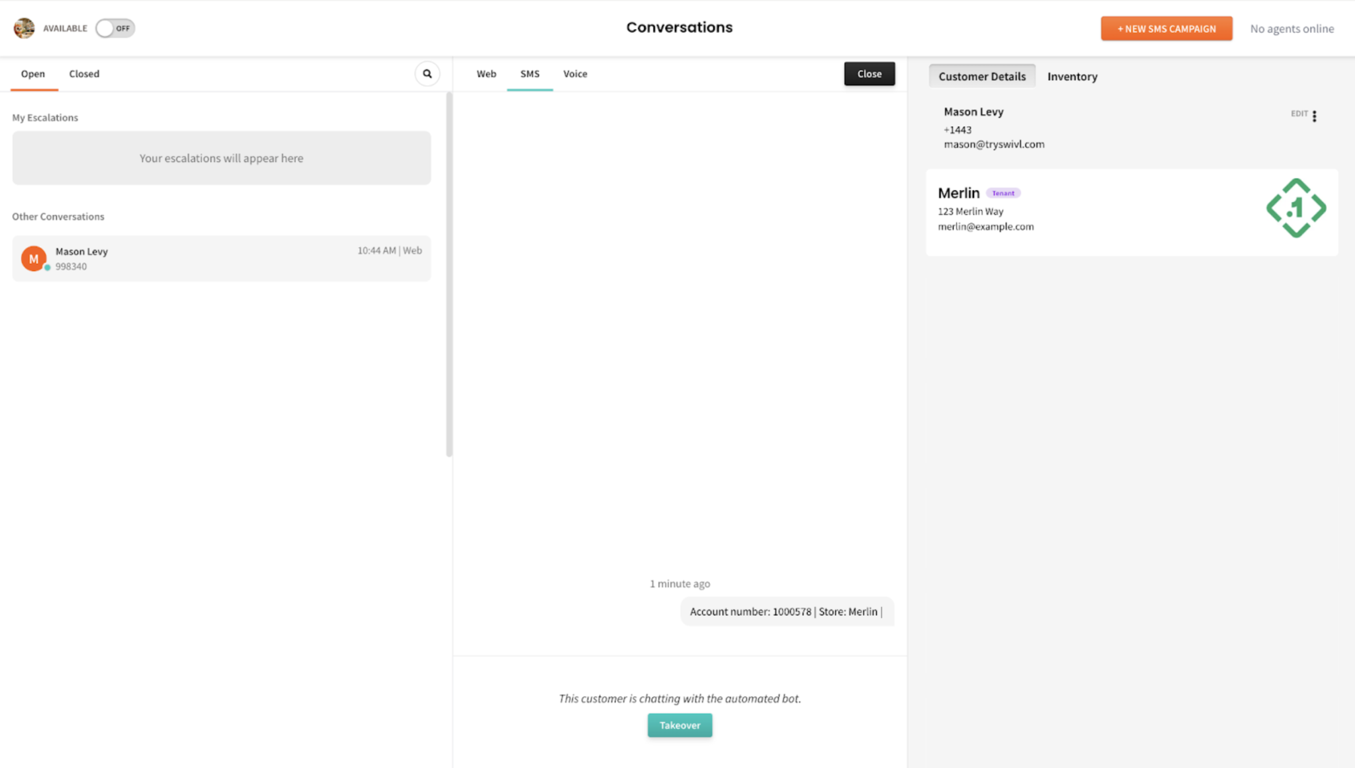The height and width of the screenshot is (768, 1355).
Task: Click the conversation list scrollbar
Action: point(449,274)
